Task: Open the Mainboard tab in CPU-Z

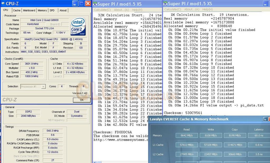Action: point(29,10)
